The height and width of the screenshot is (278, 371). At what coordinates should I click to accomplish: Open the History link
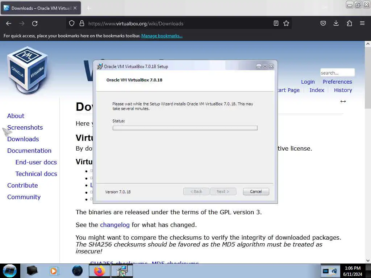[x=343, y=90]
